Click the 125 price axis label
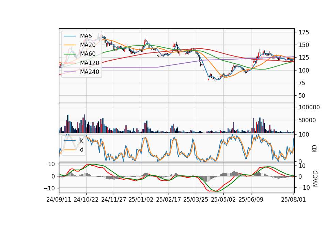327x235 pixels. tap(304, 58)
